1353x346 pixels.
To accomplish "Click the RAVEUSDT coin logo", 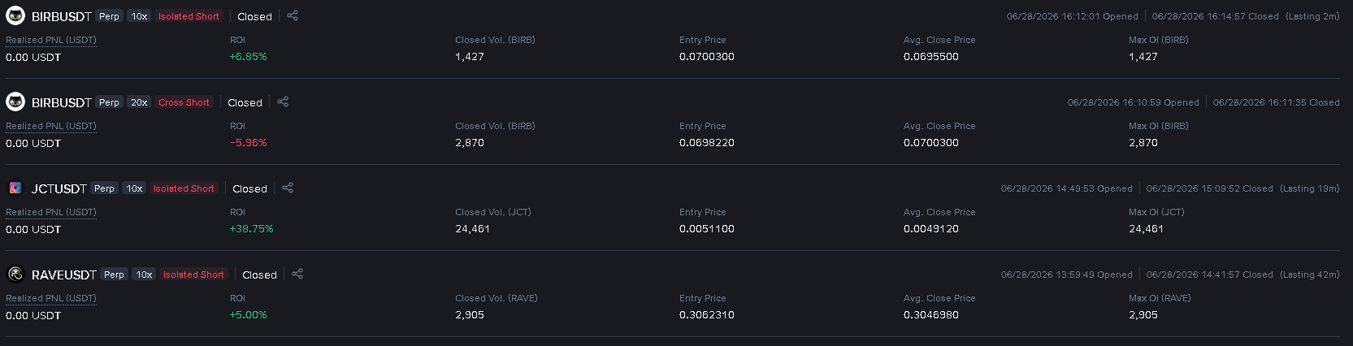I will (15, 274).
